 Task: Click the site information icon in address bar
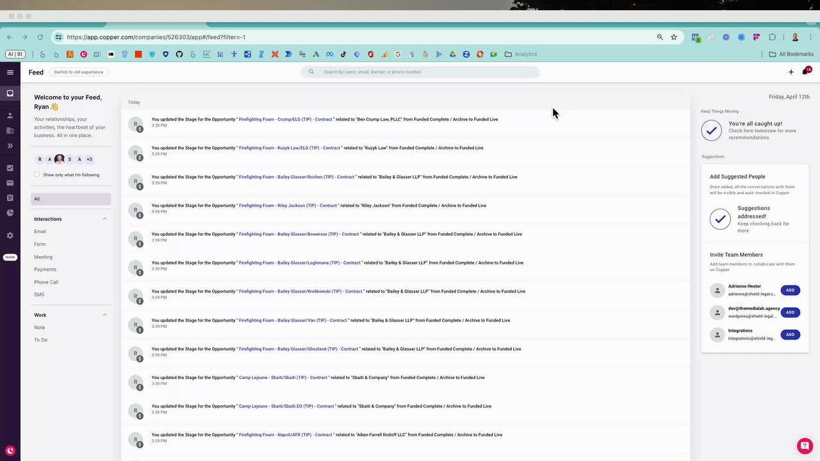pos(58,37)
